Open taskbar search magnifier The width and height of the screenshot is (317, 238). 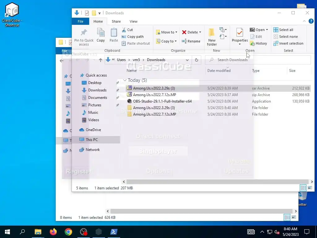[x=22, y=232]
